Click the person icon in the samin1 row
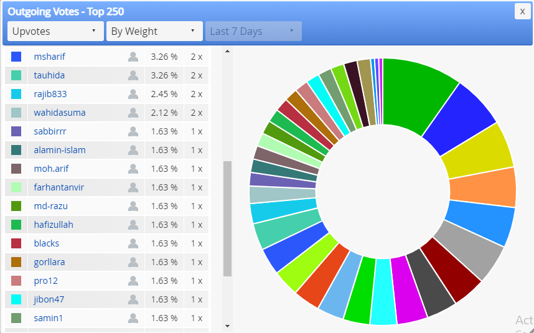534x333 pixels. click(x=133, y=318)
